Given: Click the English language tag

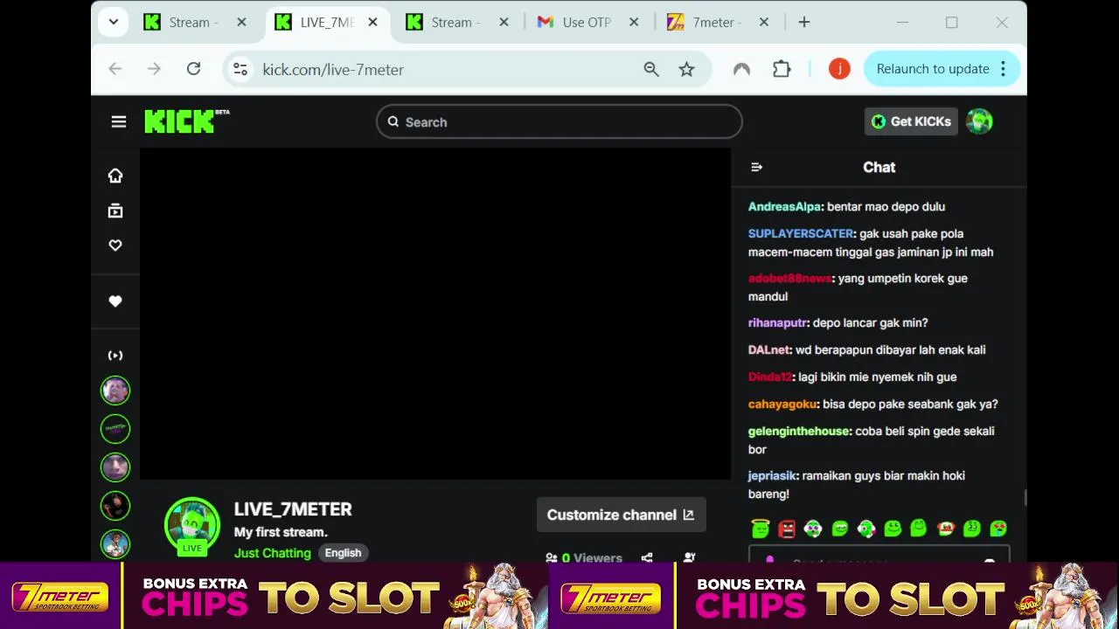Looking at the screenshot, I should pyautogui.click(x=343, y=553).
